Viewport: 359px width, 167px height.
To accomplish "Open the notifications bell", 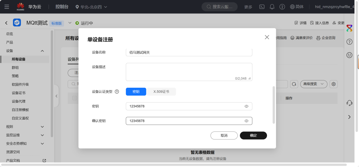I will [272, 7].
